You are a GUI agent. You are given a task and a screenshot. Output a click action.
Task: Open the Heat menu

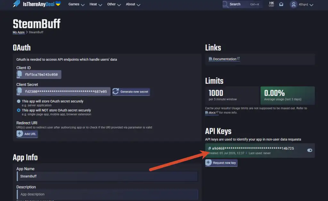[95, 4]
